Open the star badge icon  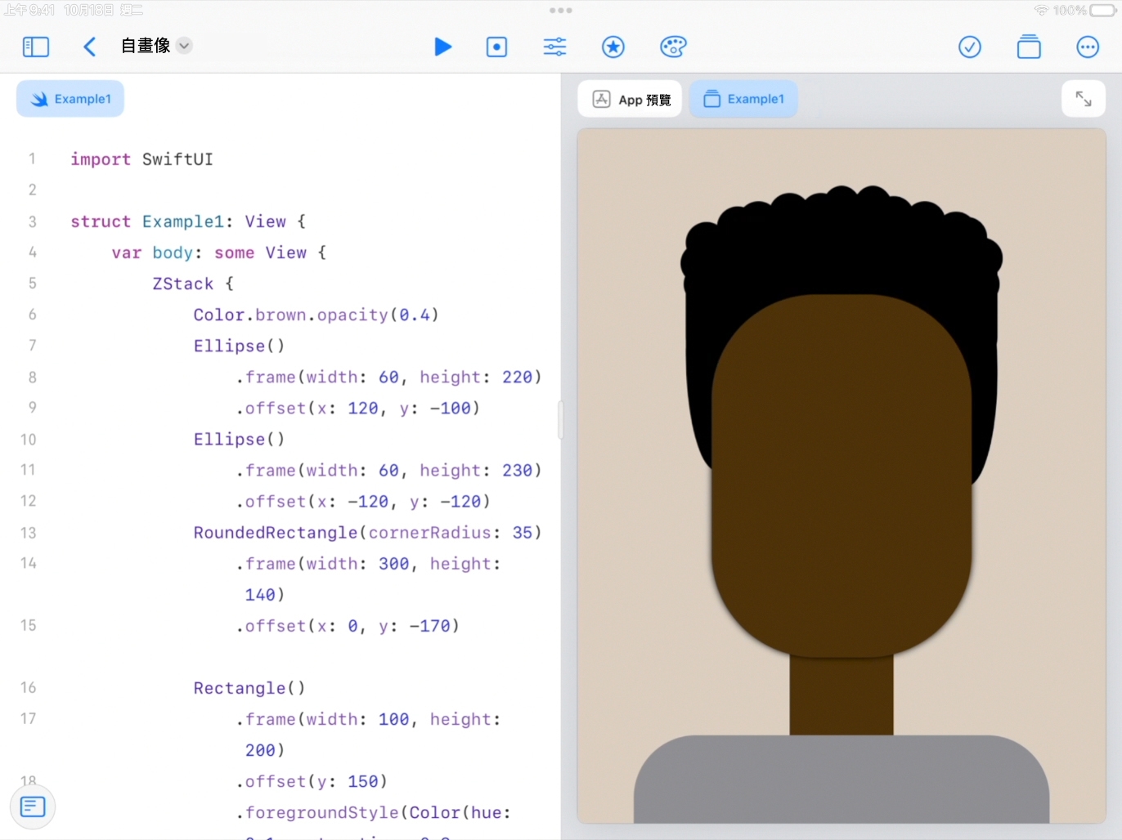pyautogui.click(x=613, y=47)
